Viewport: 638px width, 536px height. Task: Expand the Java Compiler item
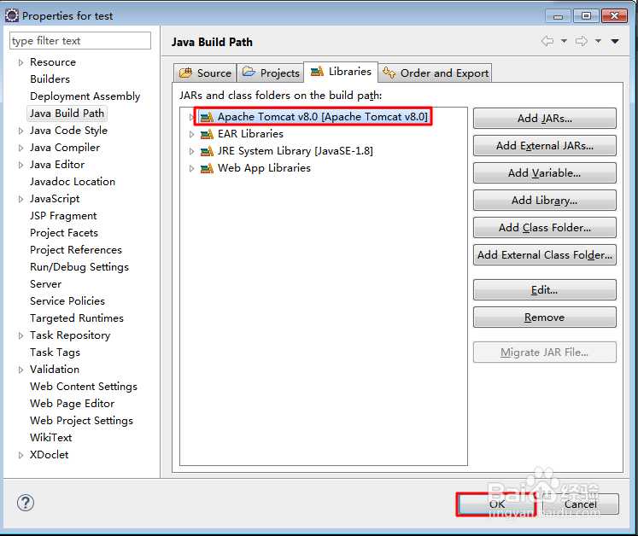pos(20,148)
